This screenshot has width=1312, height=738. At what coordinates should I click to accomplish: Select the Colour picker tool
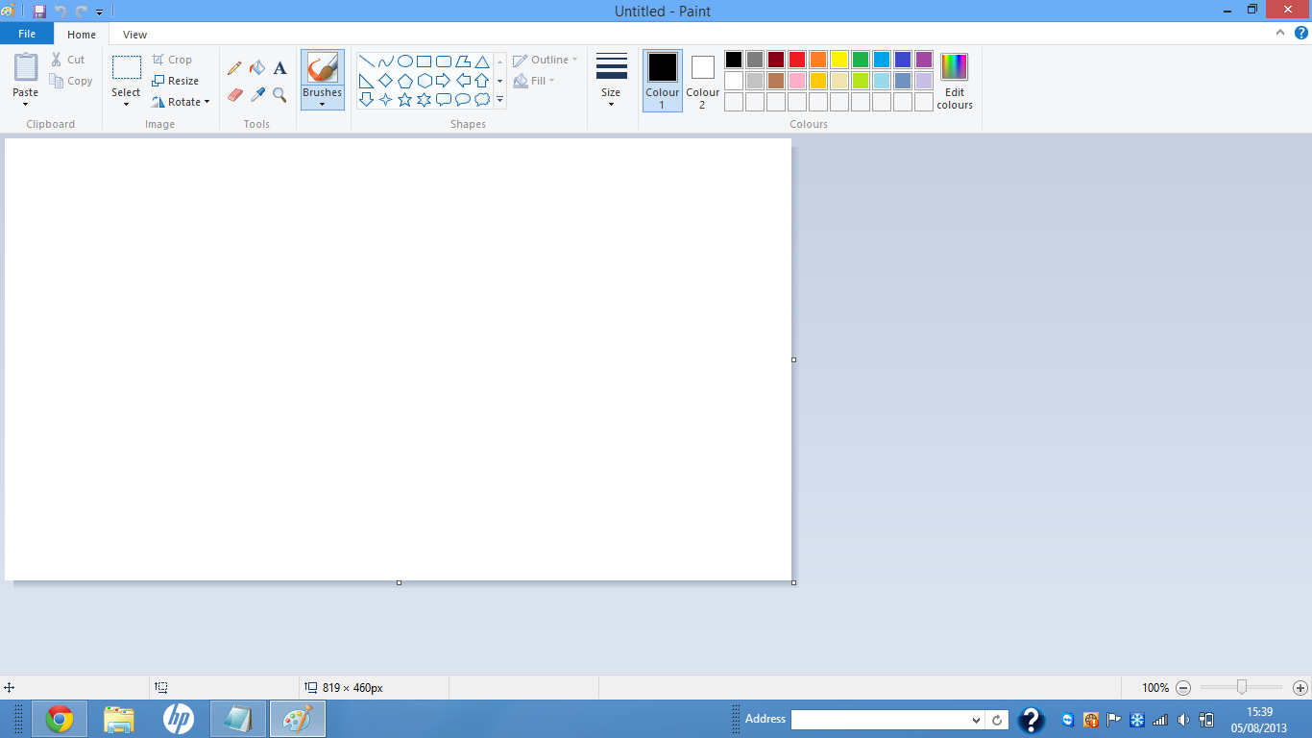click(x=256, y=95)
